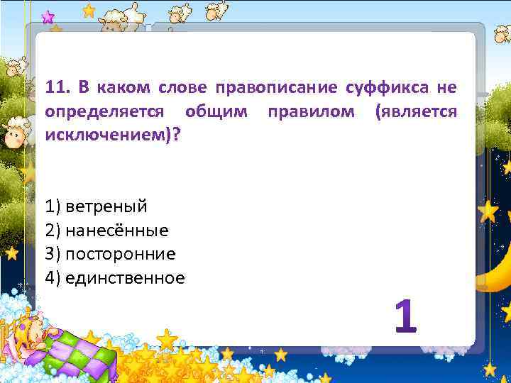
Task: Select answer option 1) ветреный
Action: coord(96,206)
